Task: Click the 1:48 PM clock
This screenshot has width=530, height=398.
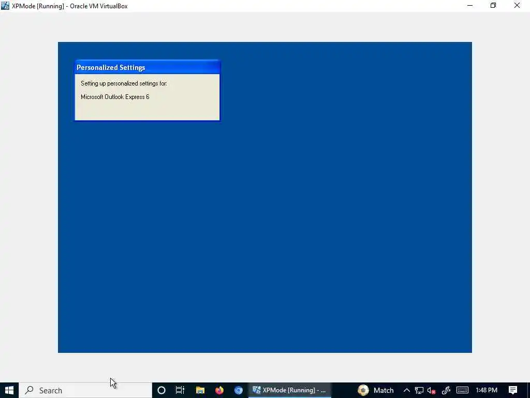Action: pos(487,390)
